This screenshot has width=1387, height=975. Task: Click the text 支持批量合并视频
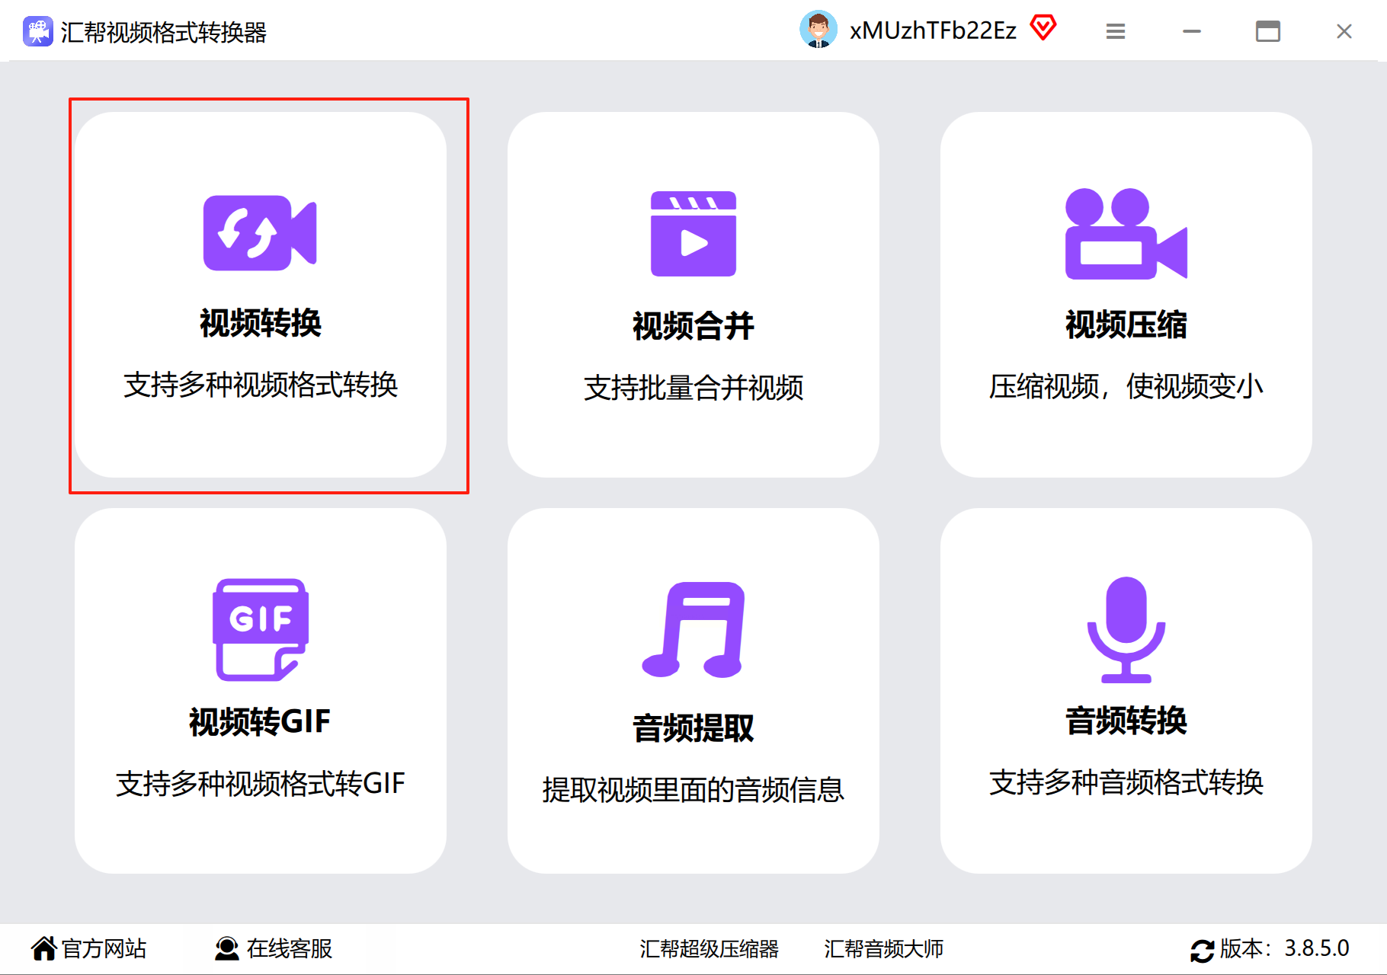[693, 388]
